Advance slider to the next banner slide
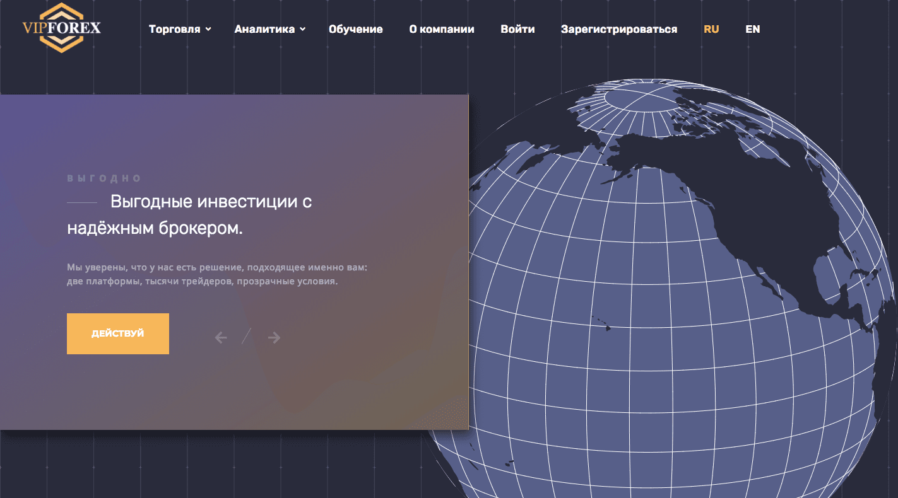This screenshot has width=898, height=498. (x=273, y=337)
